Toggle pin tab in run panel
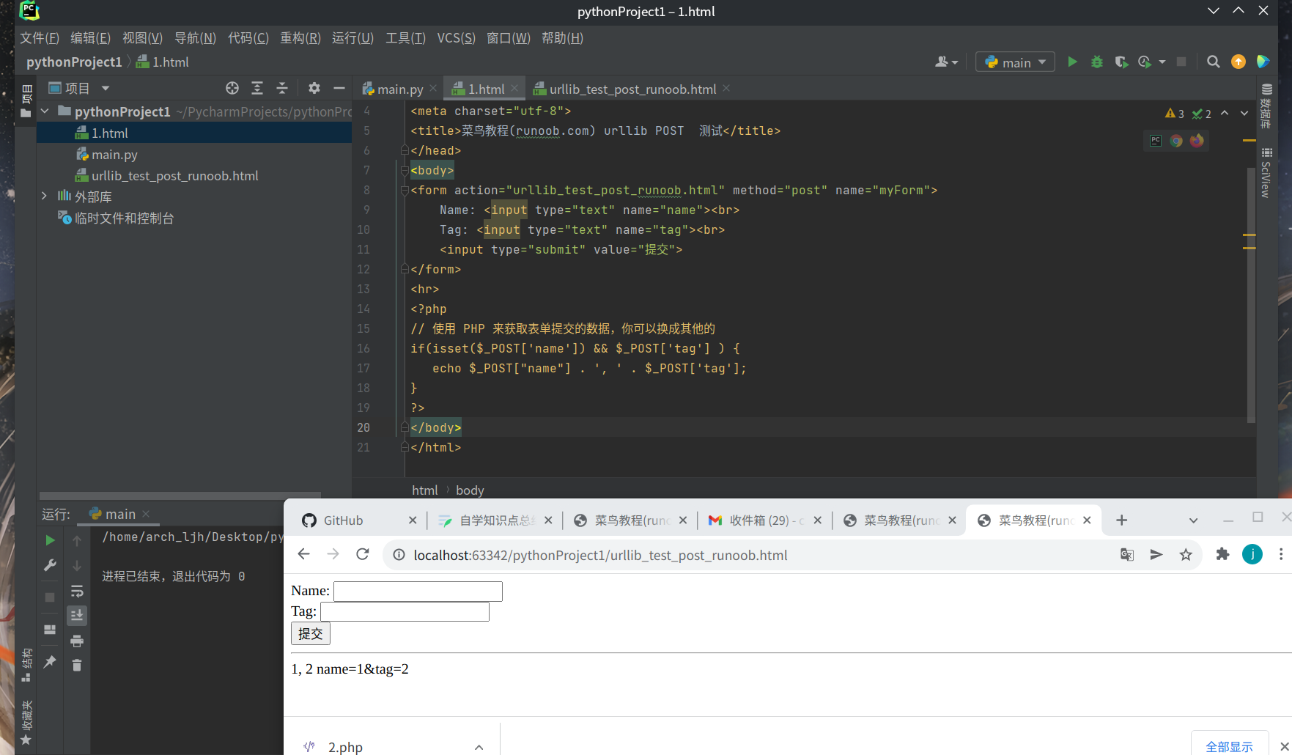 coord(50,661)
